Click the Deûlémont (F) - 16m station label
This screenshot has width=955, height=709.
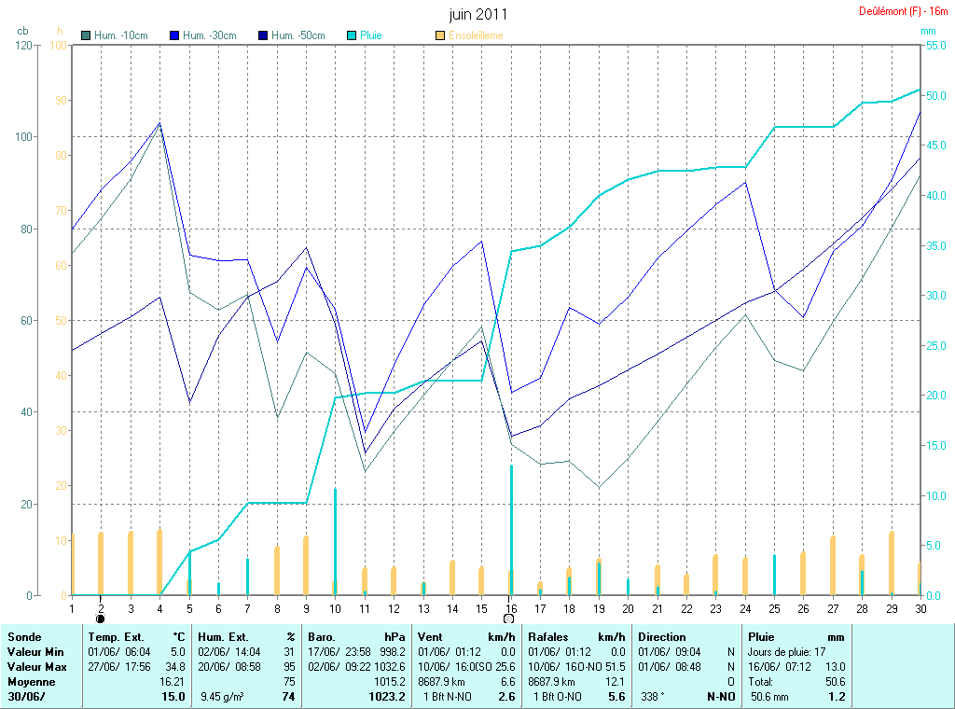903,11
